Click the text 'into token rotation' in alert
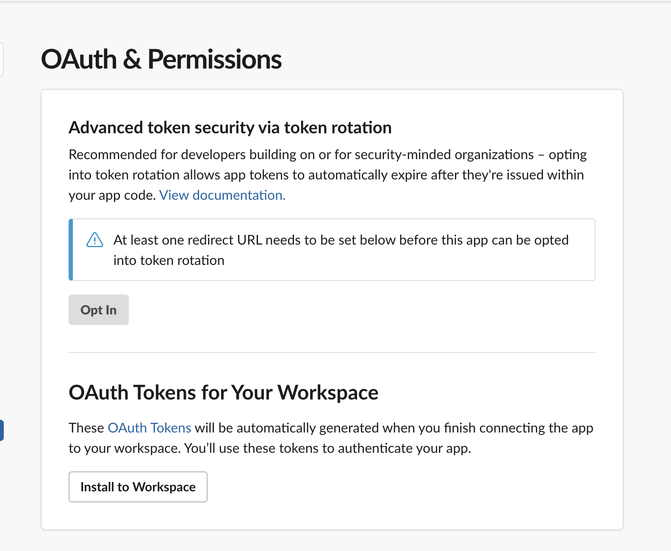671x551 pixels. pyautogui.click(x=169, y=260)
